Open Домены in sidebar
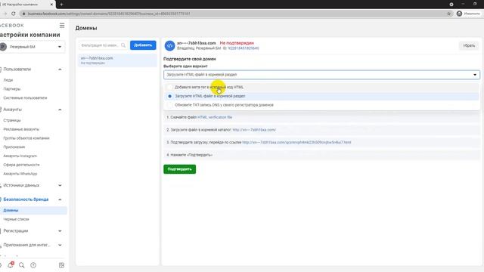This screenshot has width=484, height=272. click(x=11, y=210)
